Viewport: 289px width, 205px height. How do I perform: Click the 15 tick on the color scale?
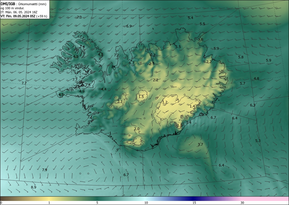click(194, 203)
